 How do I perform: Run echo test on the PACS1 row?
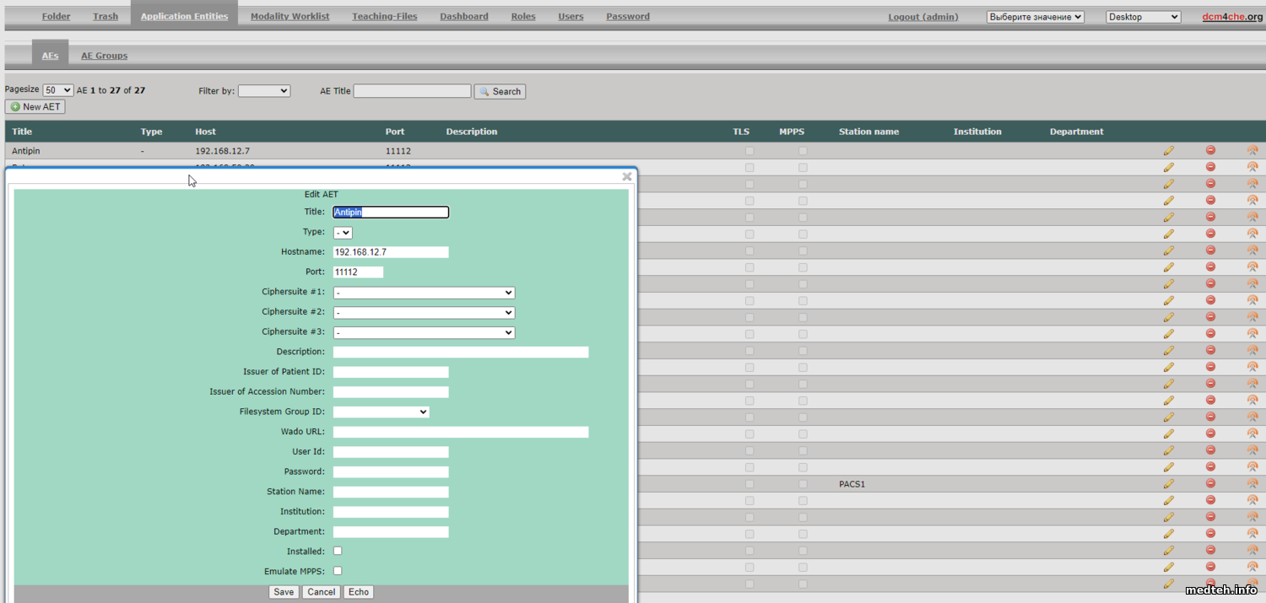(1252, 484)
